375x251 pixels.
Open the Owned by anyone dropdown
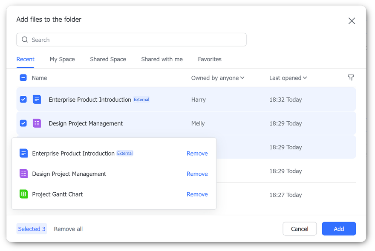(217, 78)
